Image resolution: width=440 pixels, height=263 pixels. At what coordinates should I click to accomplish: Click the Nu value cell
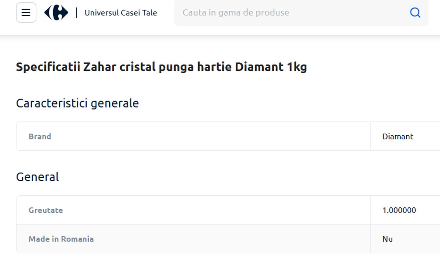[387, 239]
